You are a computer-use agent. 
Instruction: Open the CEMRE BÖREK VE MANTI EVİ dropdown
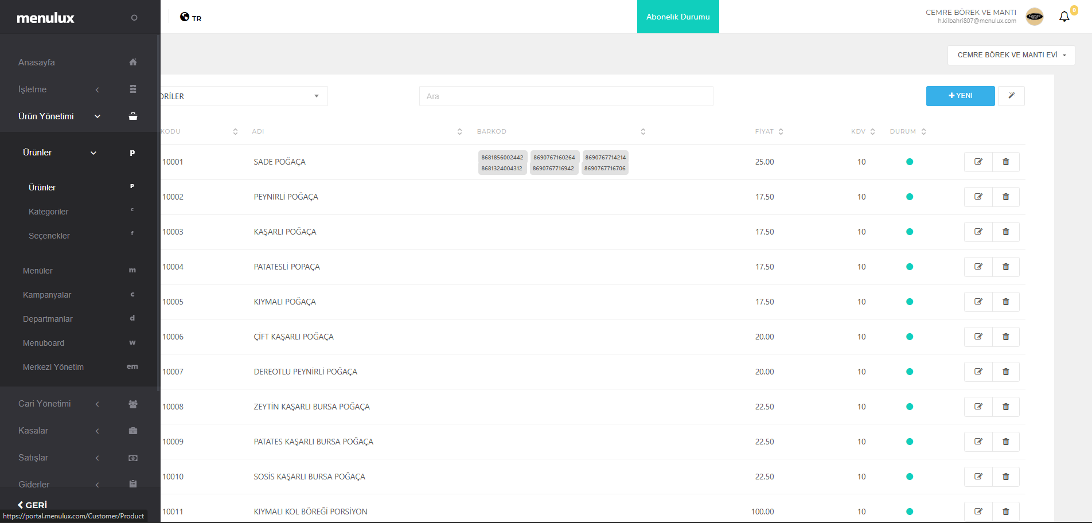pyautogui.click(x=1011, y=55)
